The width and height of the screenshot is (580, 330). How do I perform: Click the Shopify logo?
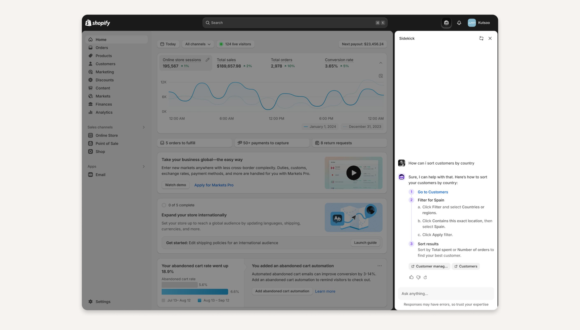coord(98,23)
